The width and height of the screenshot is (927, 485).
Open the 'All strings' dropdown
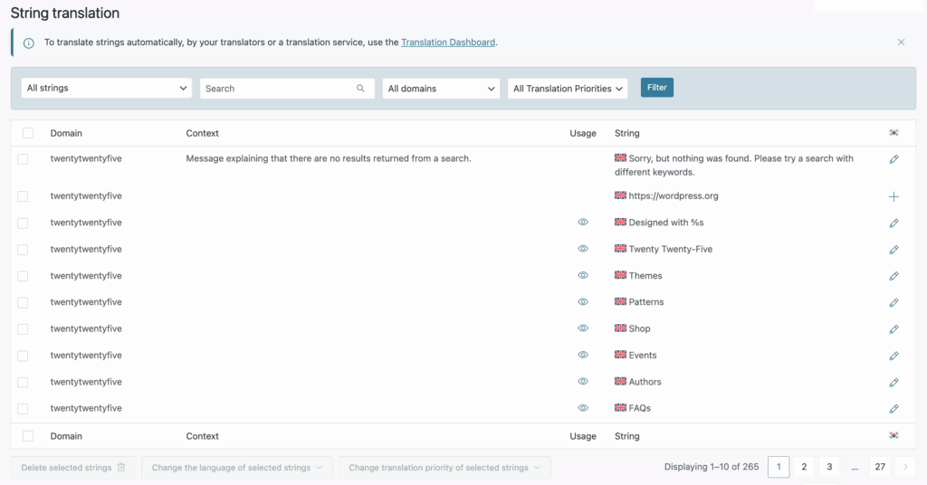(x=107, y=88)
